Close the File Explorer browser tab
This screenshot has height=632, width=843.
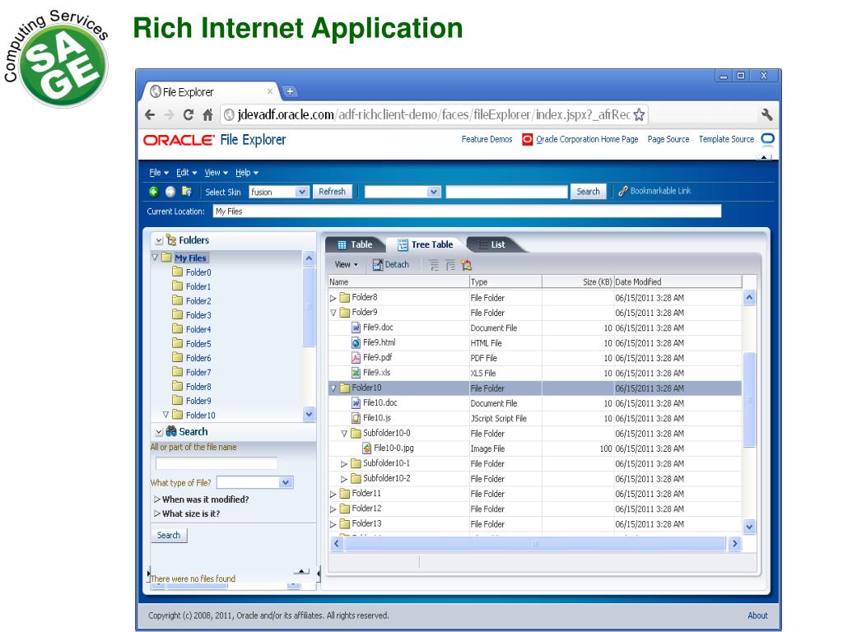270,91
